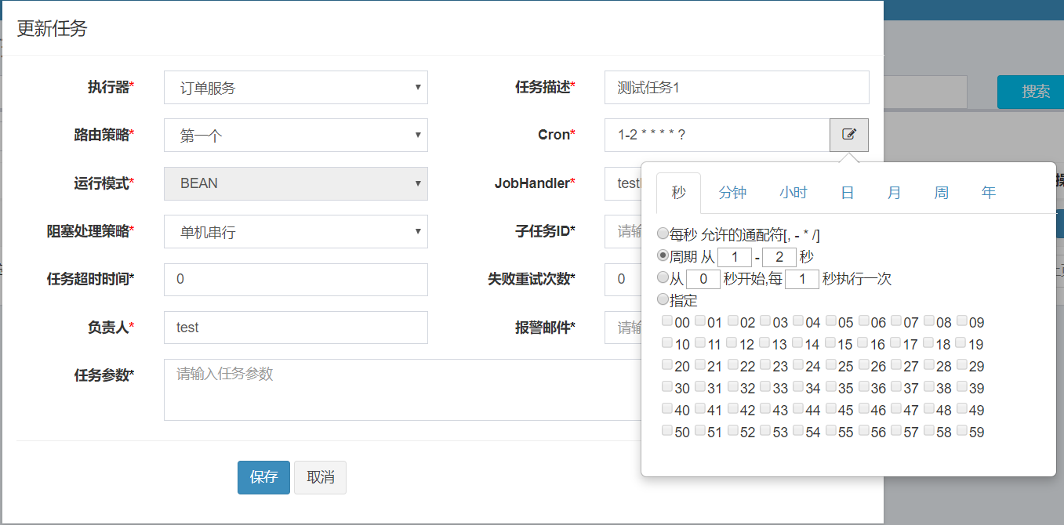Open the 执行器 dropdown

[296, 87]
